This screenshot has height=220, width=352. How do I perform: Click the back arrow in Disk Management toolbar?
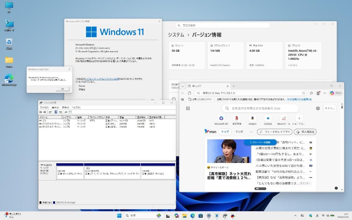(x=40, y=112)
